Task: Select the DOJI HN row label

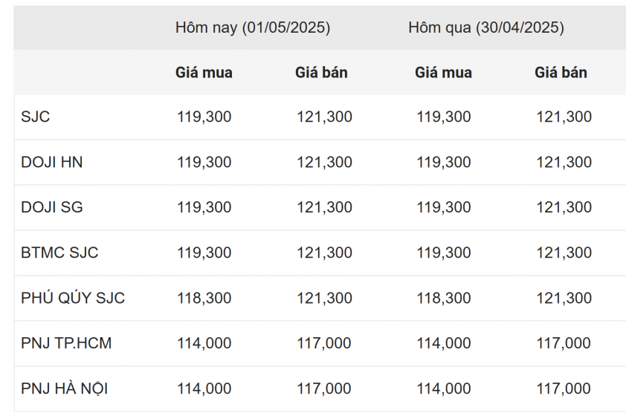Action: [x=52, y=163]
